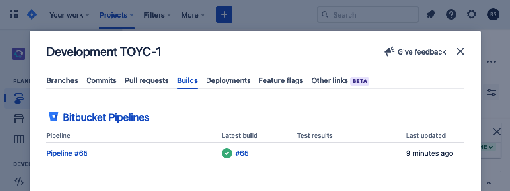Open the Bitbucket Pipelines link
This screenshot has height=191, width=510.
tap(106, 118)
